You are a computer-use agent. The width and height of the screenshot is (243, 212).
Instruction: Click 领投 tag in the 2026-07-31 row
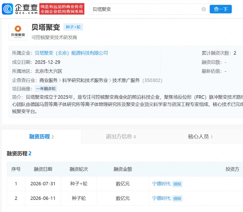click(x=177, y=184)
